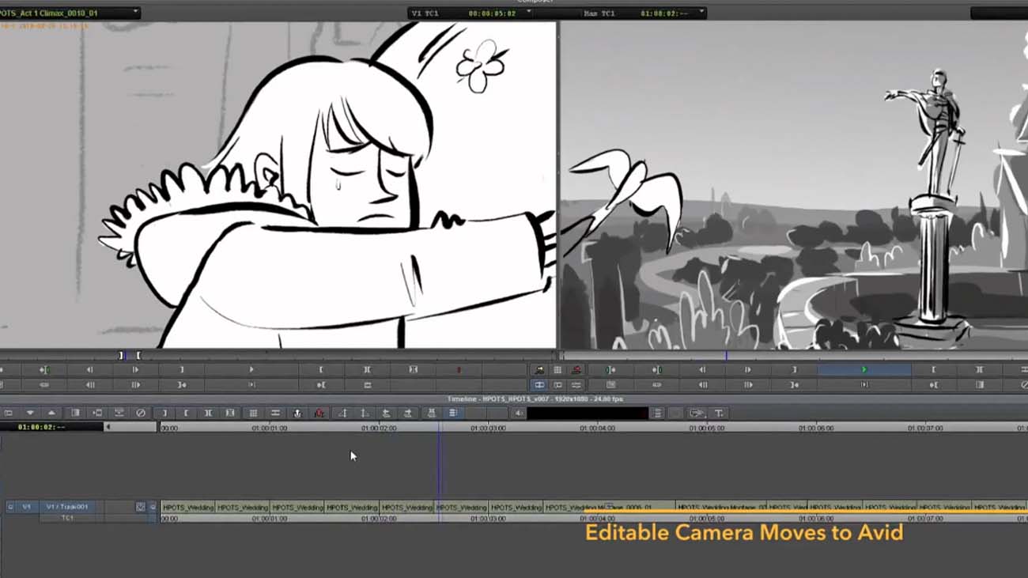Click anchor-shaped icon in timeline toolbar
Viewport: 1028px width, 578px height.
point(297,413)
